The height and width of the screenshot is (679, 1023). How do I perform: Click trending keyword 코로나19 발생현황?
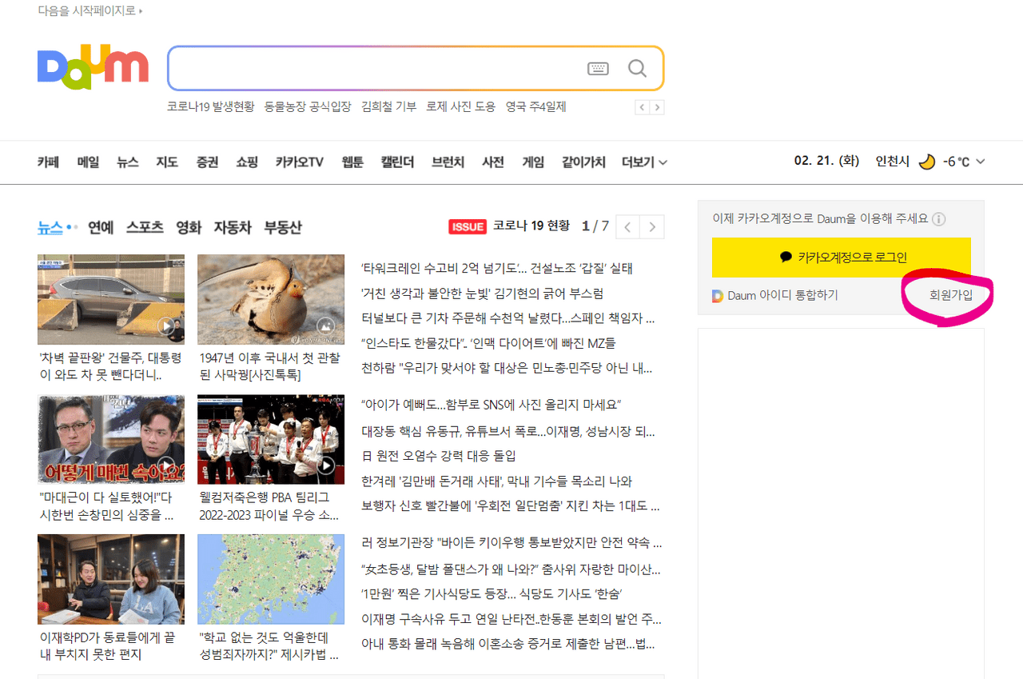coord(211,107)
